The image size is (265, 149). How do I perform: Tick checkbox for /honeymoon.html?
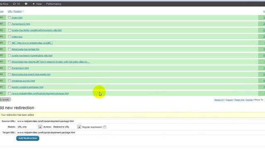point(9,68)
